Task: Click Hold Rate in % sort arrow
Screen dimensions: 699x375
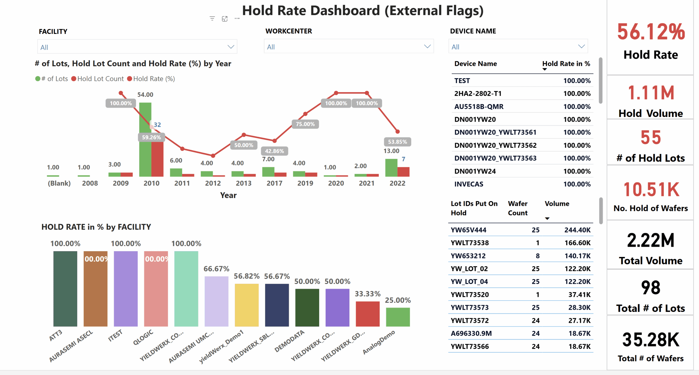Action: (544, 69)
